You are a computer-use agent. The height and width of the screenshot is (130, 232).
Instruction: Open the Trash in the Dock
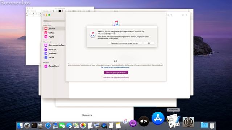pyautogui.click(x=212, y=125)
